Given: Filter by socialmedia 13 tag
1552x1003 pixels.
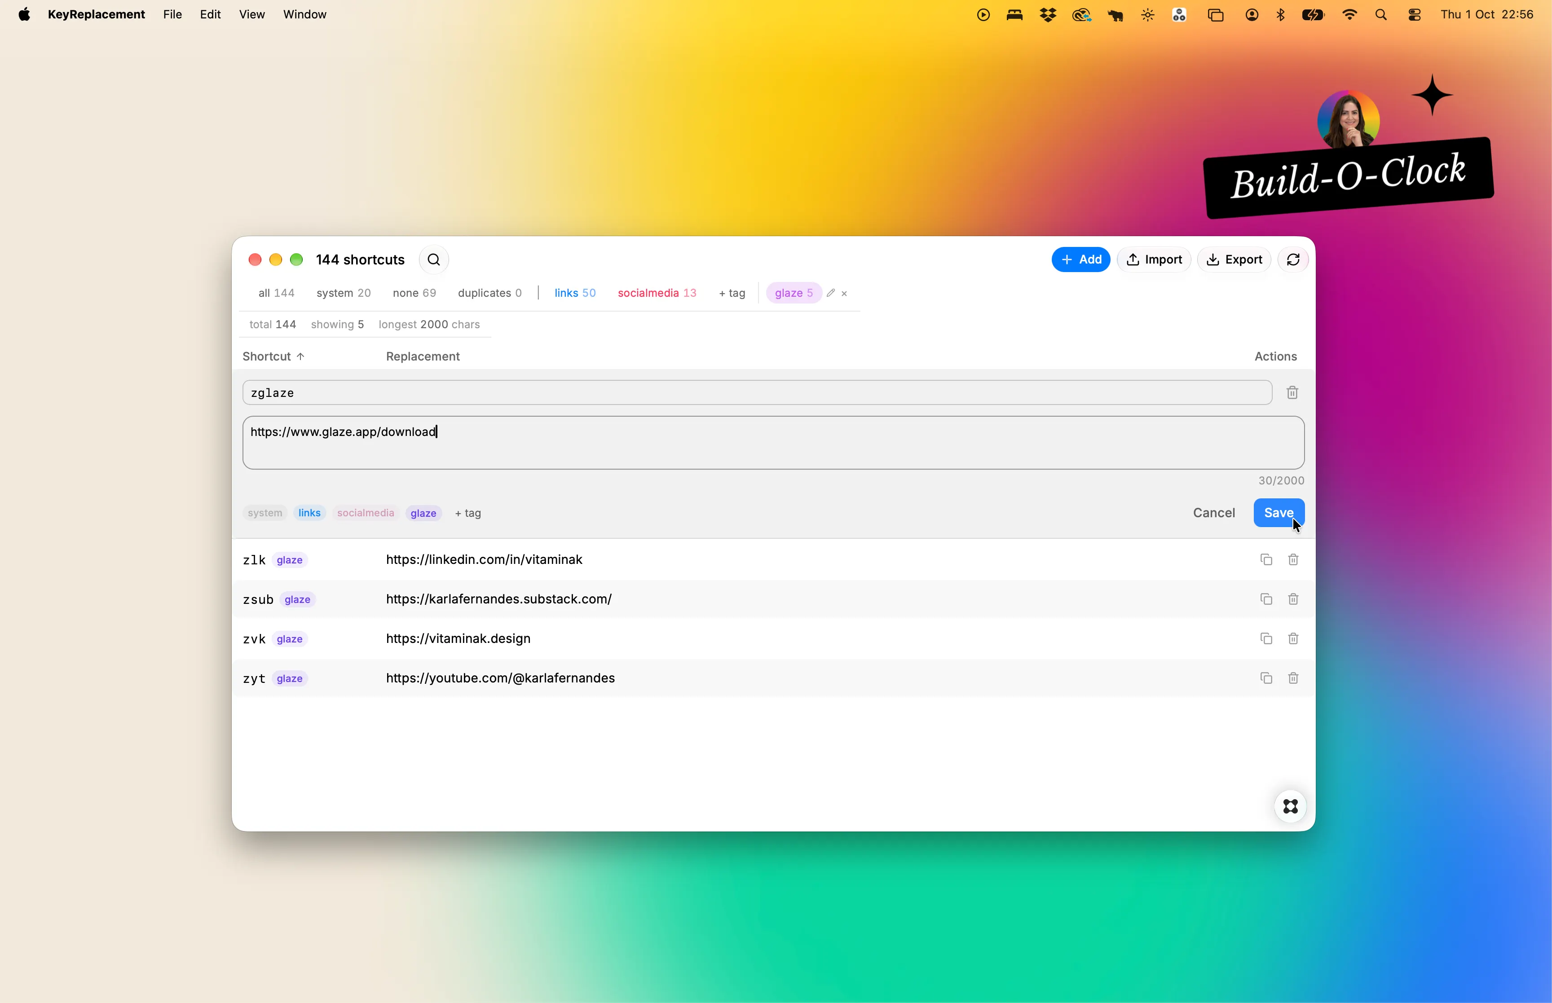Looking at the screenshot, I should pyautogui.click(x=657, y=293).
